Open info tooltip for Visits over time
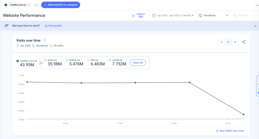259x139 pixels. click(x=45, y=40)
